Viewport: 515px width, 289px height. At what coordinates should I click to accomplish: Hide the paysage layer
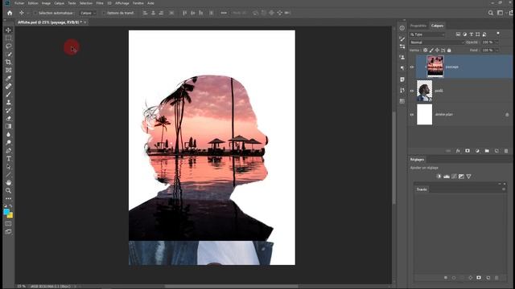tap(412, 67)
